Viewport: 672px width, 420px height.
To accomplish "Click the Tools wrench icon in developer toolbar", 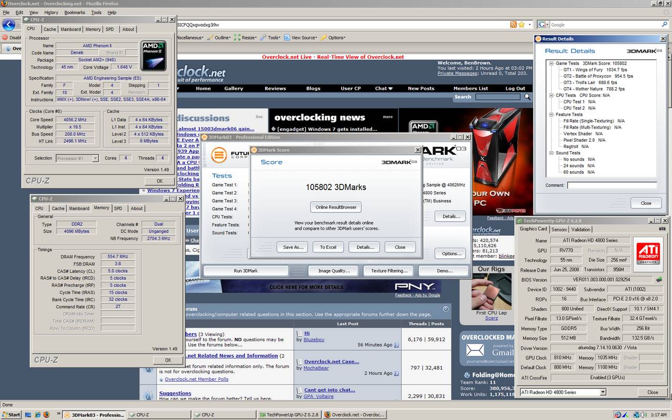I will (263, 37).
